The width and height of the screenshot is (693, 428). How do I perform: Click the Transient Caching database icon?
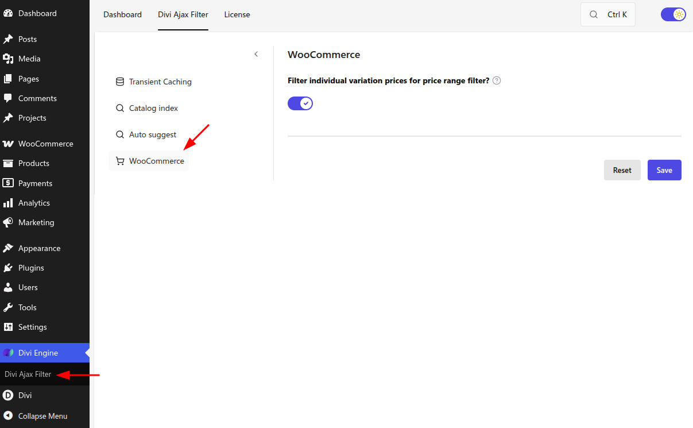tap(120, 82)
